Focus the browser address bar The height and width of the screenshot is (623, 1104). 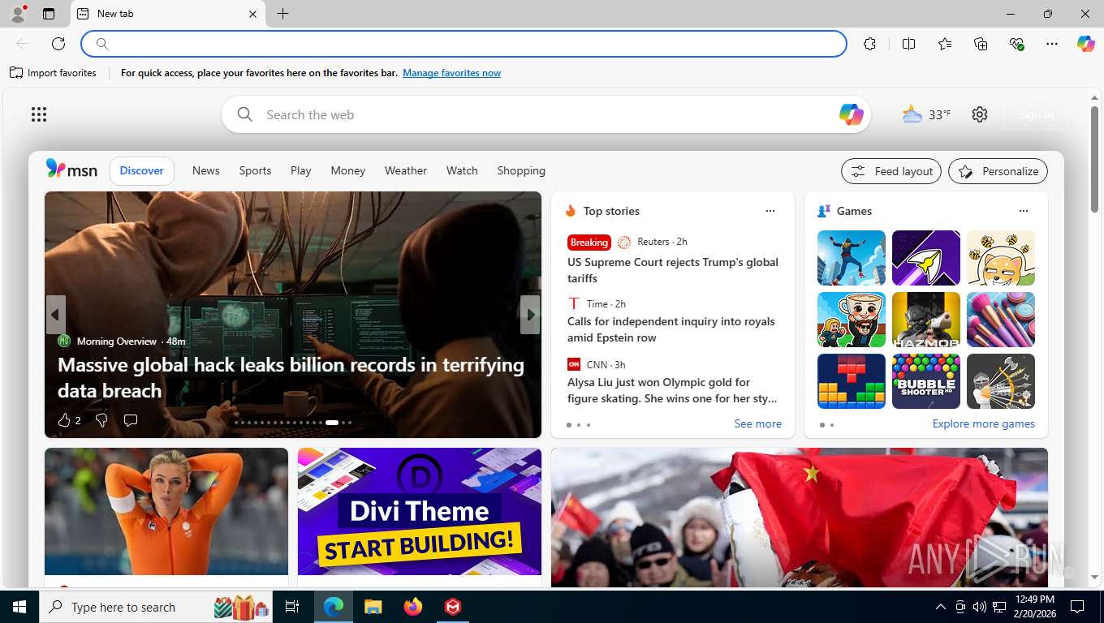pyautogui.click(x=464, y=44)
